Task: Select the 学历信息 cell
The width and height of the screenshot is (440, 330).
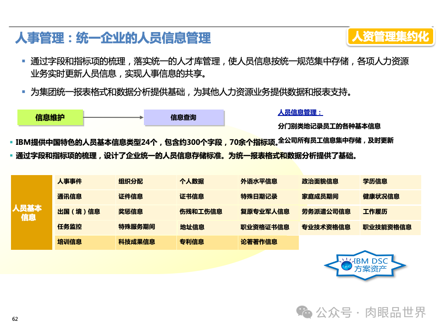Action: 390,182
